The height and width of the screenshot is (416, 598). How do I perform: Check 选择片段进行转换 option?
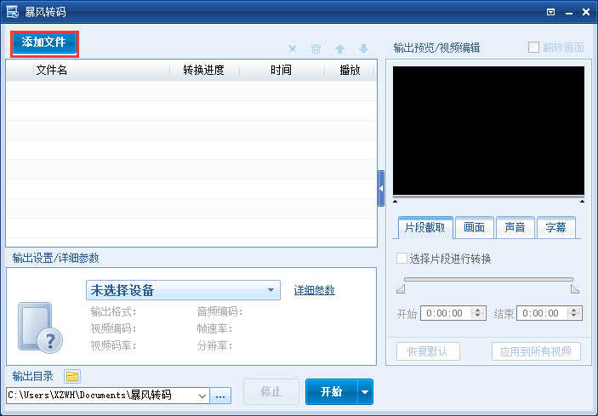pyautogui.click(x=403, y=259)
